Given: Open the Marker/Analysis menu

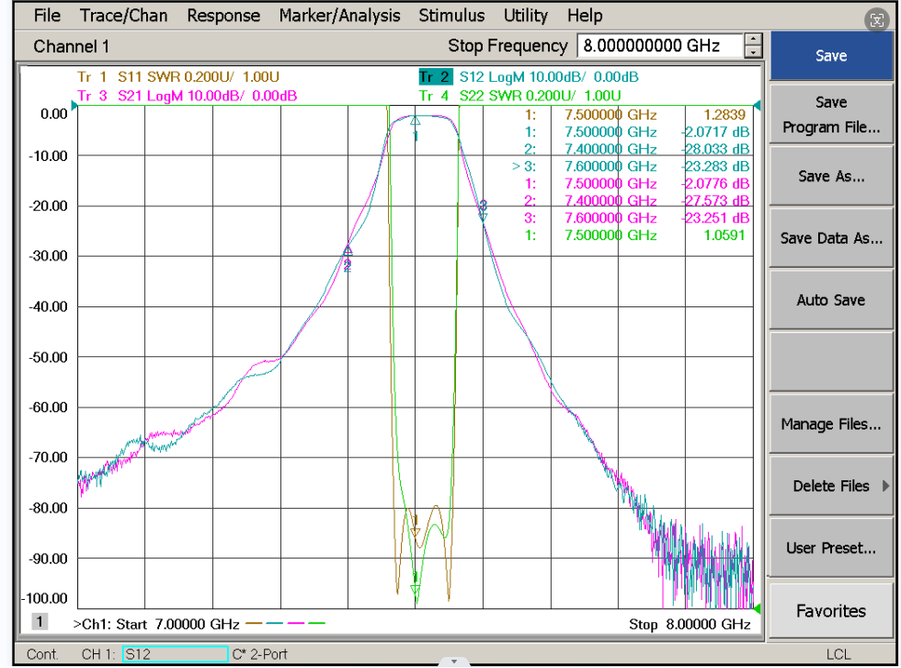Looking at the screenshot, I should (339, 16).
